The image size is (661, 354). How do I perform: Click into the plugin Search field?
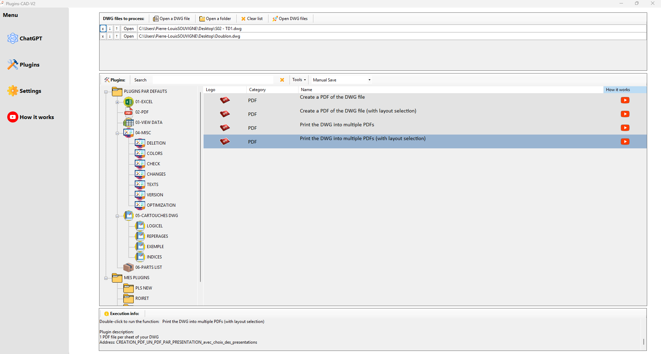(x=213, y=80)
